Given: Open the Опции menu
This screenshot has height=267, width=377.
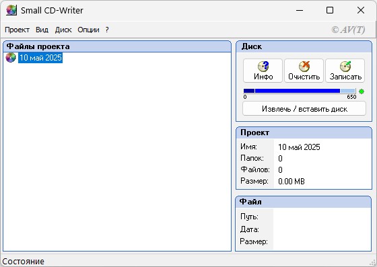Looking at the screenshot, I should tap(88, 30).
